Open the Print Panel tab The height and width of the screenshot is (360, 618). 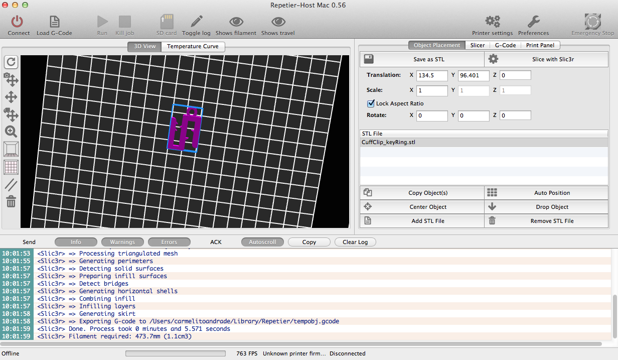[540, 45]
